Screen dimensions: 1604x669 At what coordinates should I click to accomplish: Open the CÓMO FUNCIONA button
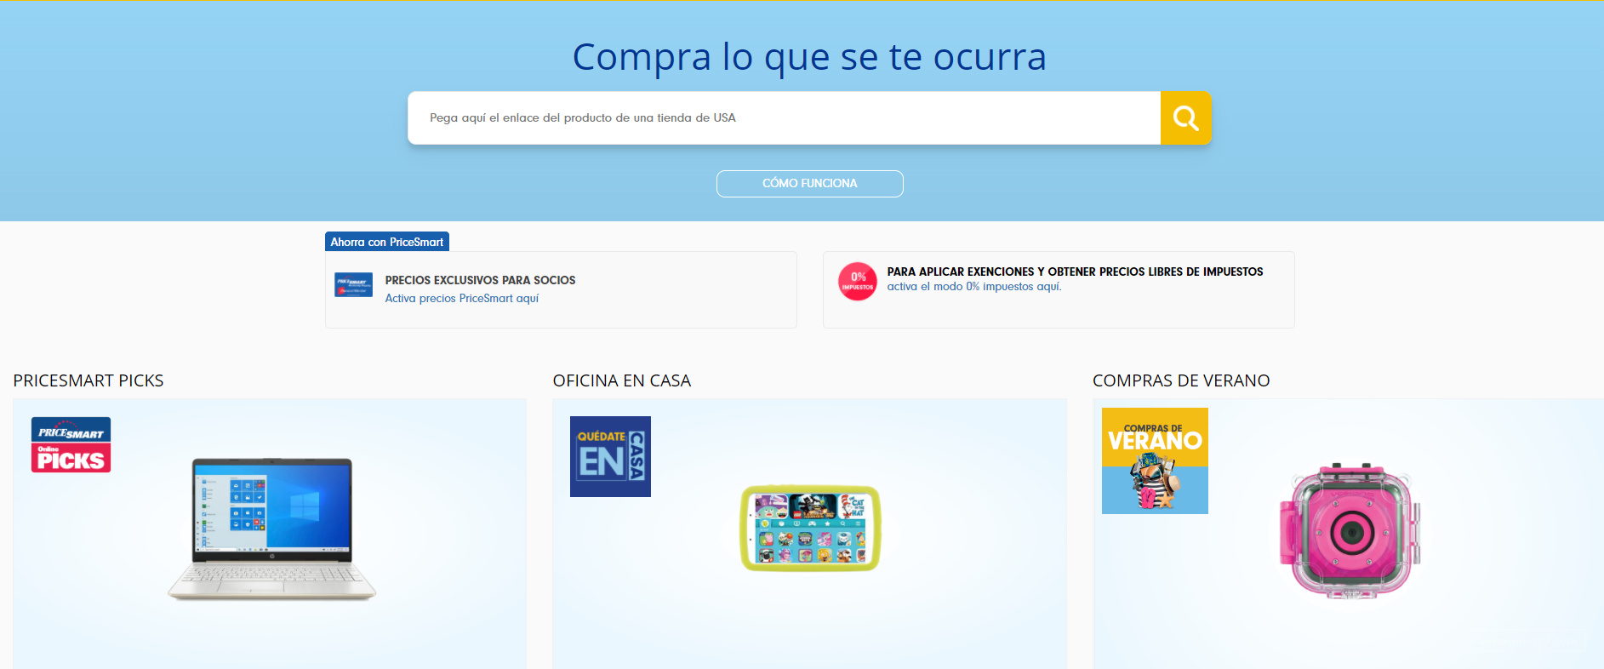point(810,184)
